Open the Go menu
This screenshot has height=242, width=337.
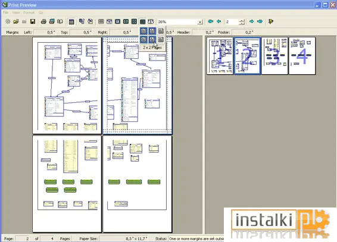coord(41,12)
